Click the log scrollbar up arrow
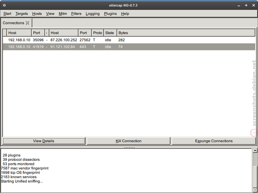The image size is (258, 193). 255,150
